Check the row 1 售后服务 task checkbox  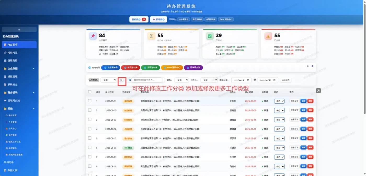tap(90, 101)
